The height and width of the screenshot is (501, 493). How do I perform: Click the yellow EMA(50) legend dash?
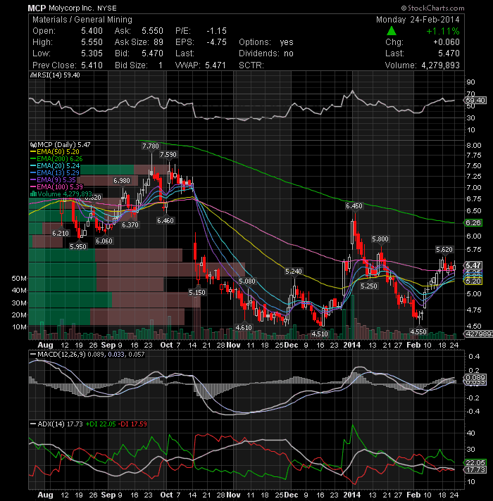point(33,152)
